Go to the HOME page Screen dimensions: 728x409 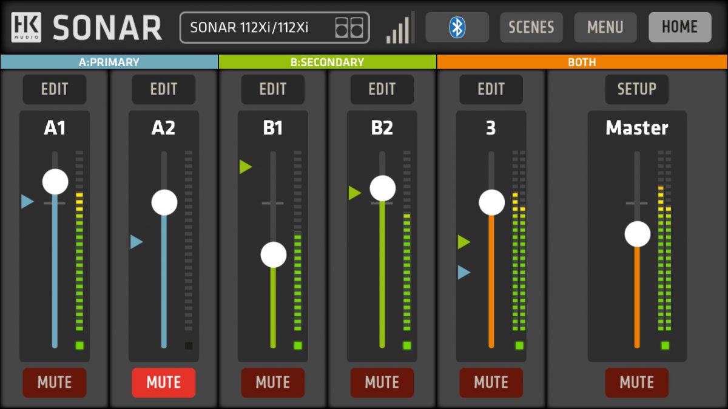679,27
